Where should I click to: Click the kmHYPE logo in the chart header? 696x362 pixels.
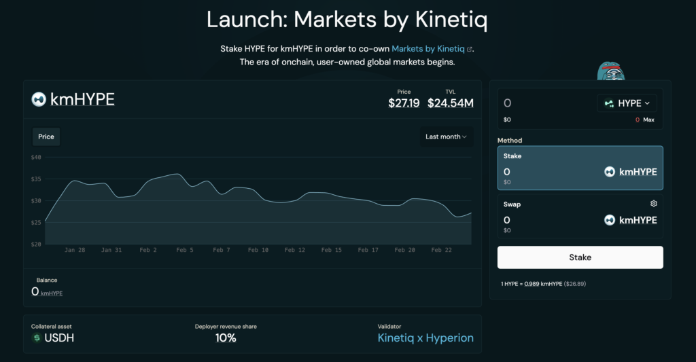[x=39, y=100]
